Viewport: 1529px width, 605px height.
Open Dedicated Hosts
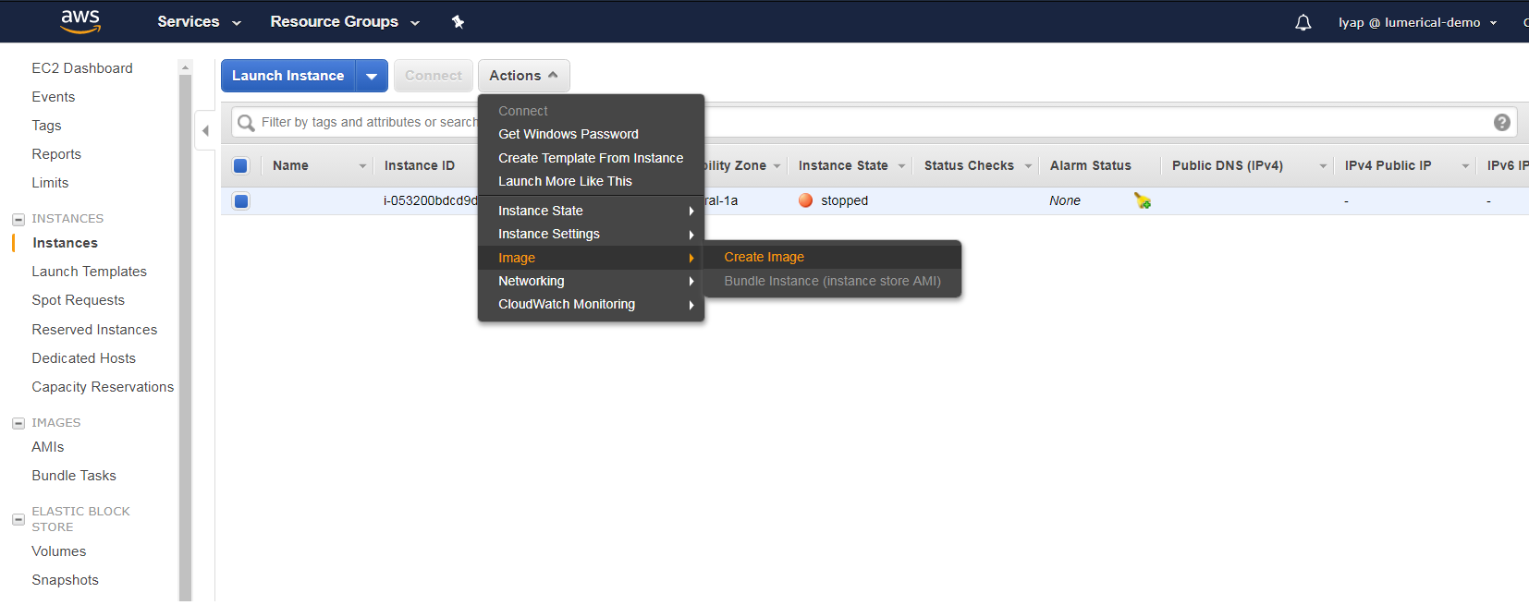click(x=84, y=358)
